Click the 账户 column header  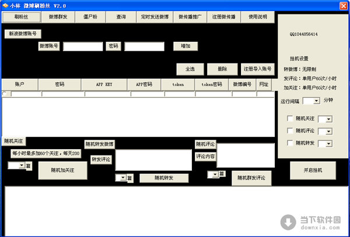pyautogui.click(x=20, y=84)
